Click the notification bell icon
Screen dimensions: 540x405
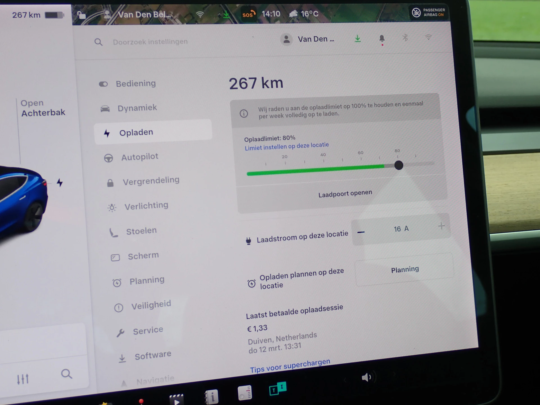click(382, 38)
